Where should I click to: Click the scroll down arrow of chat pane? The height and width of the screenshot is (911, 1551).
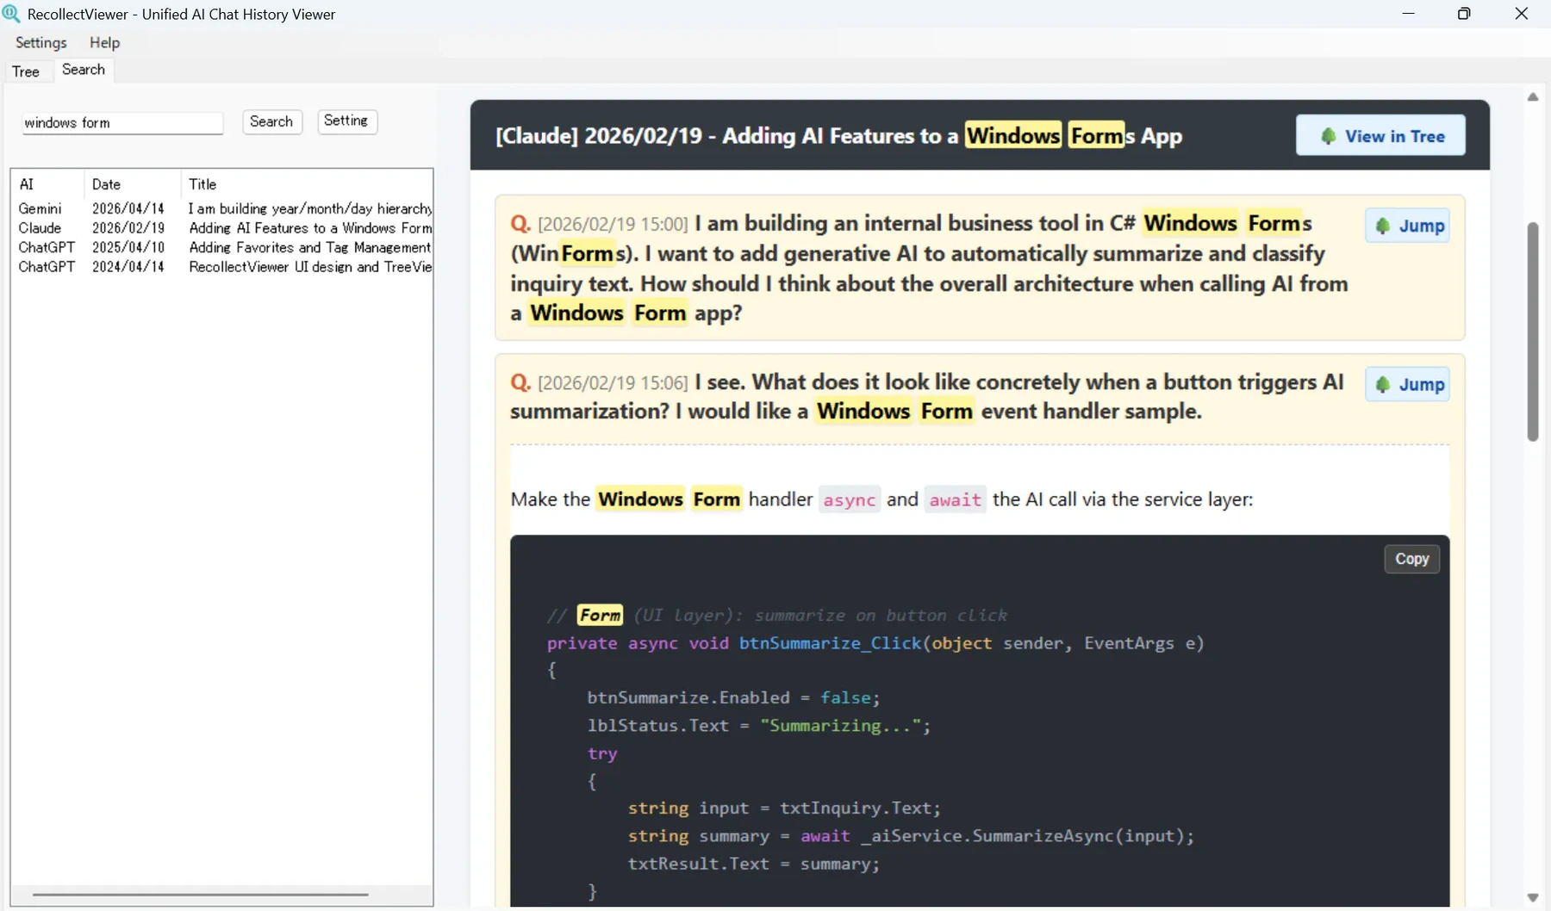(x=1533, y=897)
